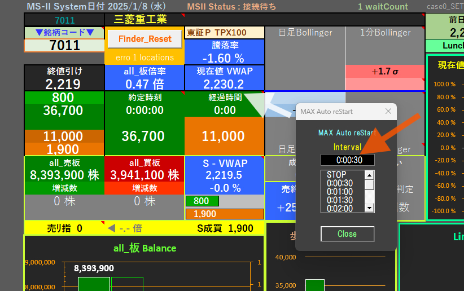The height and width of the screenshot is (291, 464).
Task: Click the 増減数 label under all_買板
Action: coord(145,188)
